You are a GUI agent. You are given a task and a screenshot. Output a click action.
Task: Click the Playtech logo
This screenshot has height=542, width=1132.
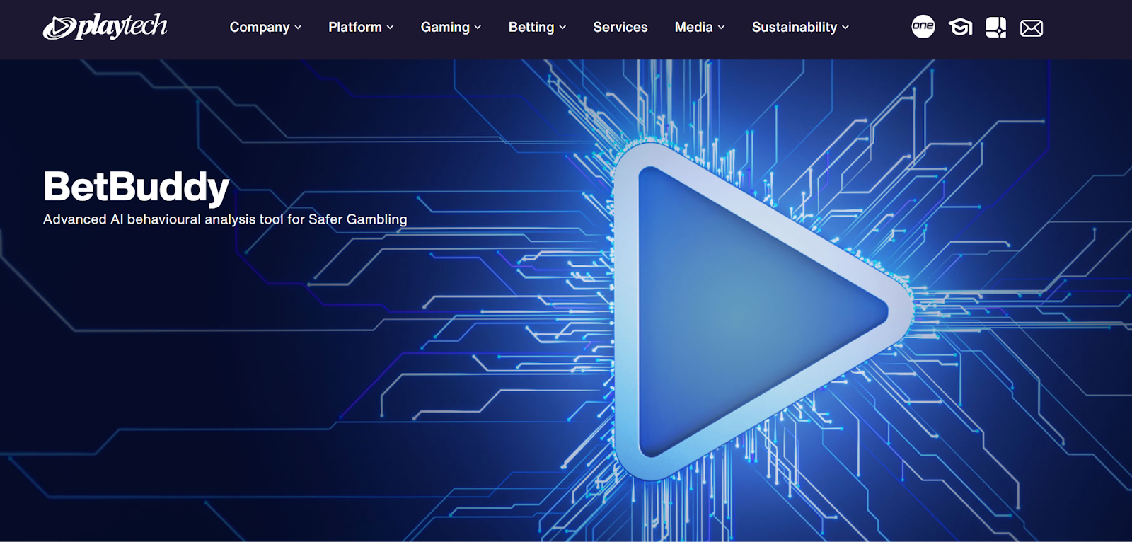coord(105,27)
